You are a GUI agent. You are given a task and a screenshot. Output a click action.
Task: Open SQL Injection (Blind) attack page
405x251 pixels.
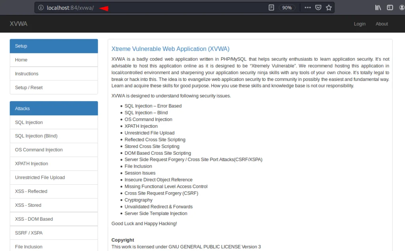pos(54,136)
